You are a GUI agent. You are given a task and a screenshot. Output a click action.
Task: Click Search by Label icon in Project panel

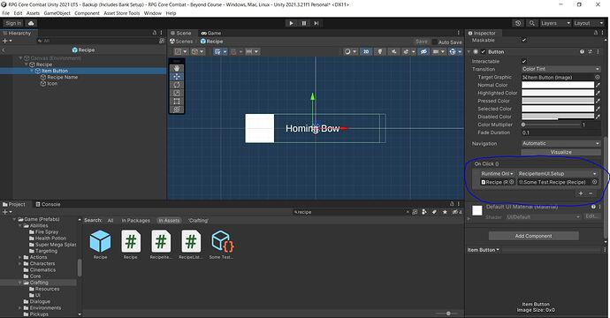click(x=435, y=212)
